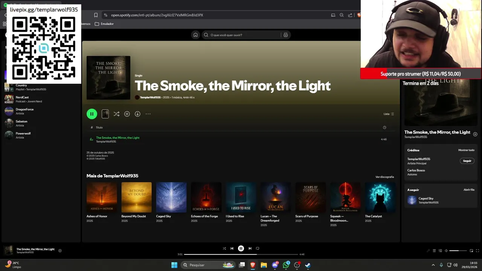The width and height of the screenshot is (482, 271).
Task: Enter full screen player mode
Action: pos(477,251)
